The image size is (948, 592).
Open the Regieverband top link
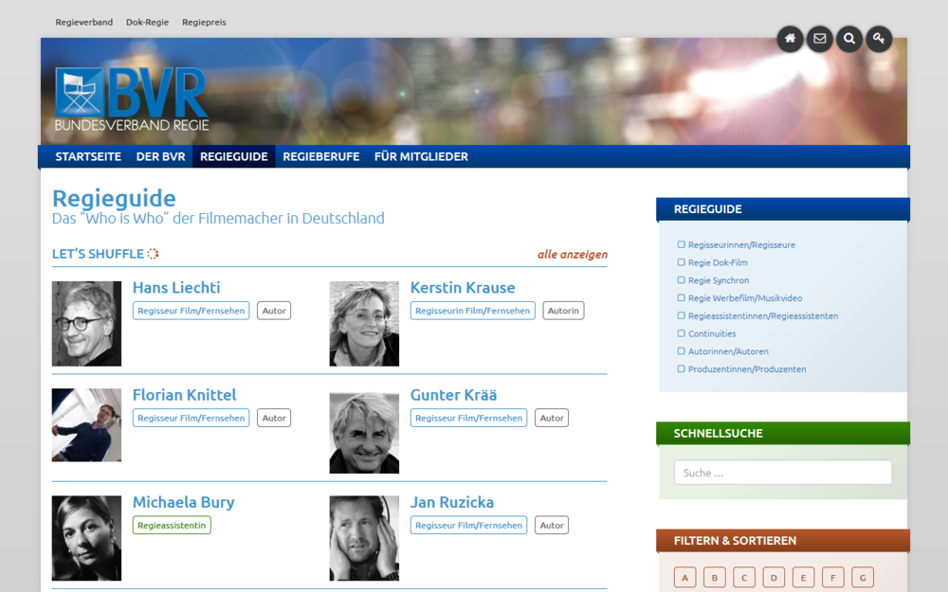tap(84, 23)
